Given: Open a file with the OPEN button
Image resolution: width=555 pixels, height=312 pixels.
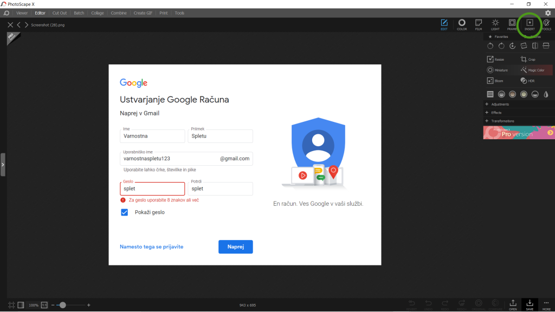Looking at the screenshot, I should [x=513, y=304].
